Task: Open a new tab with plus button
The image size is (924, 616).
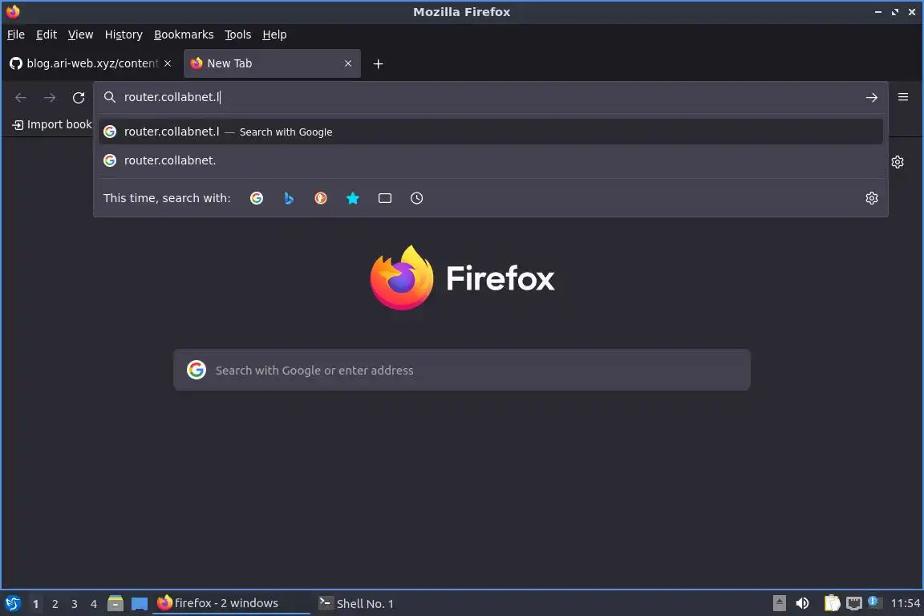Action: tap(379, 63)
